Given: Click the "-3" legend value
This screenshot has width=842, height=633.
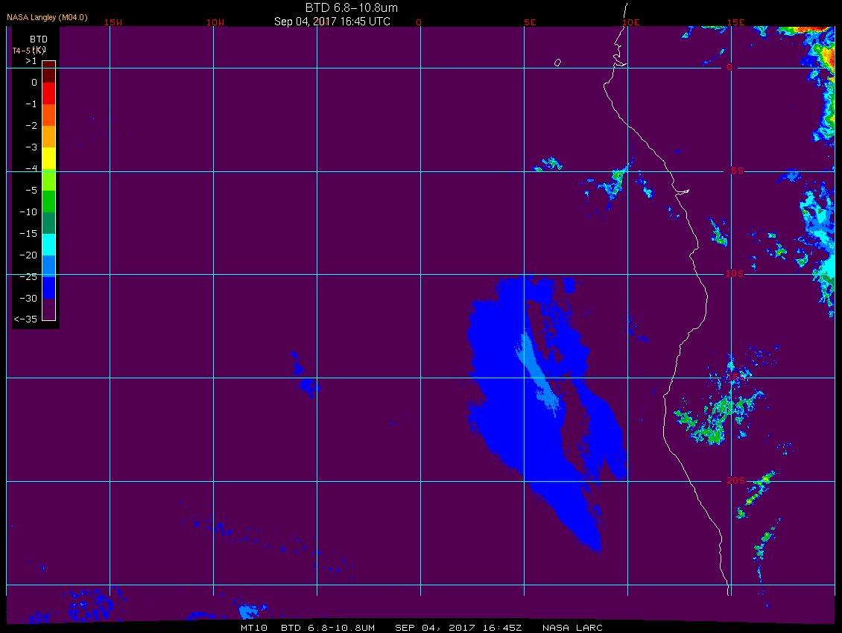Looking at the screenshot, I should (31, 147).
